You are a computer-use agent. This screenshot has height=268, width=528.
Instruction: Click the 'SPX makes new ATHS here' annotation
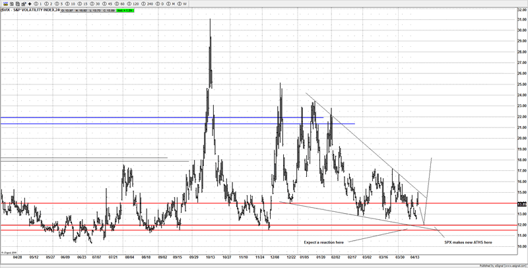(468, 242)
